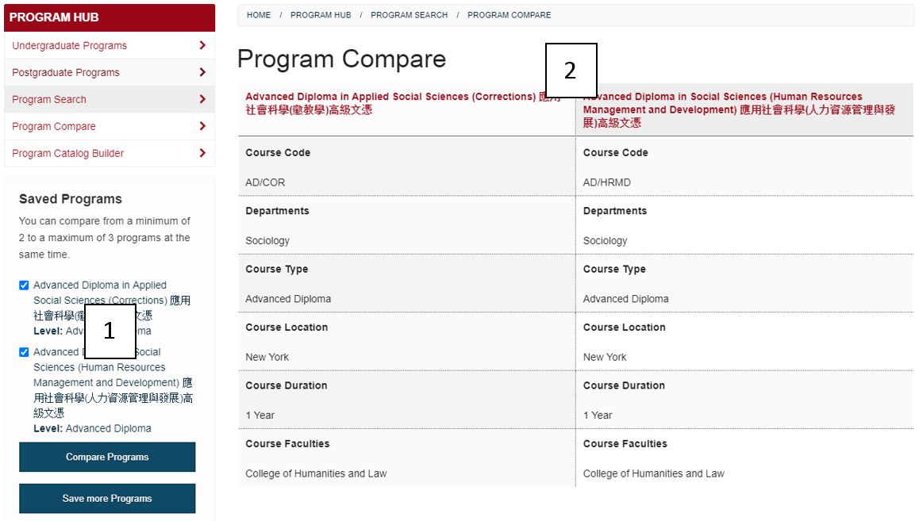The width and height of the screenshot is (919, 521).
Task: Open Postgraduate Programs from the sidebar menu
Action: [67, 72]
